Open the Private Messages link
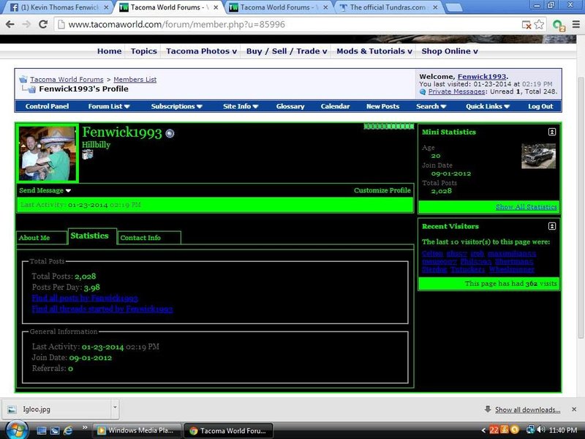Viewport: 585px width, 439px height. (456, 92)
